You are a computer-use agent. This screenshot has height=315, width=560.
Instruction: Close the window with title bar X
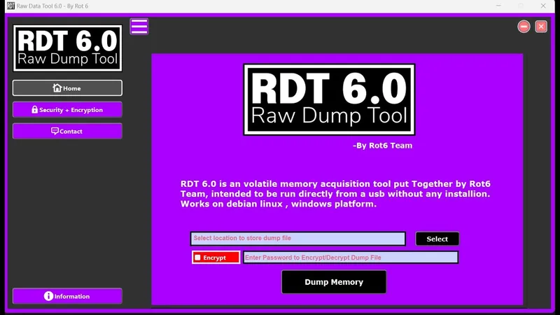[543, 6]
